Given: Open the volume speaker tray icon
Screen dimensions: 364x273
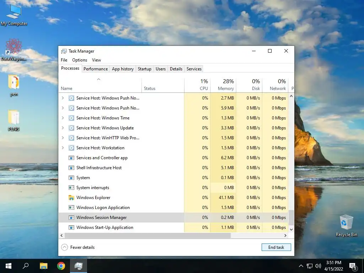Looking at the screenshot, I should tap(318, 266).
